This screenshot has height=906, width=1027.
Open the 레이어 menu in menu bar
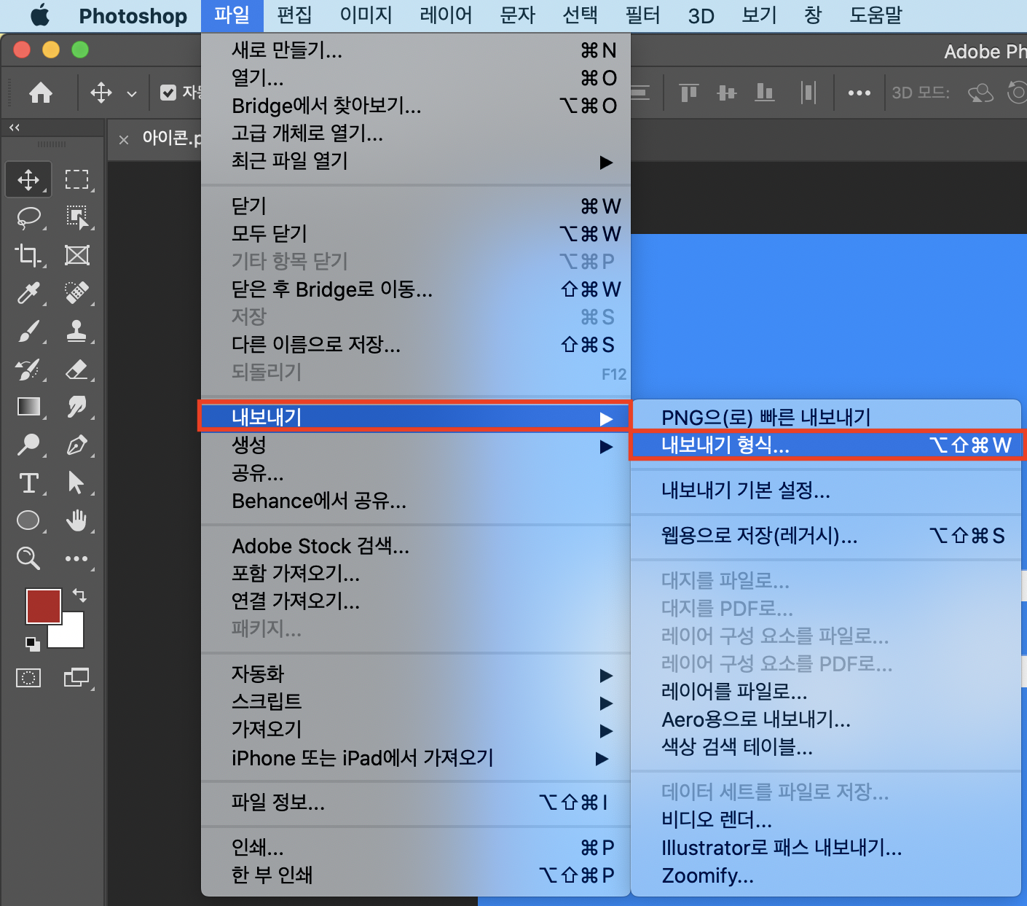click(x=446, y=15)
